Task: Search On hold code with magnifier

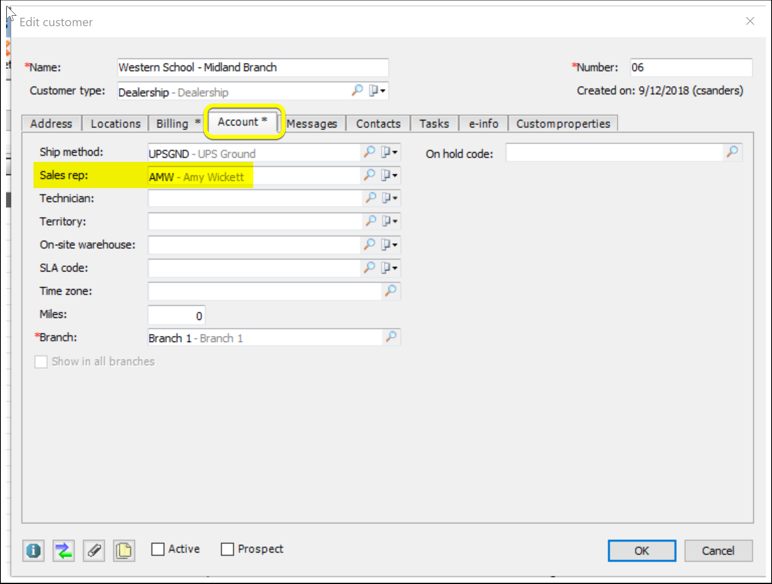Action: click(732, 153)
